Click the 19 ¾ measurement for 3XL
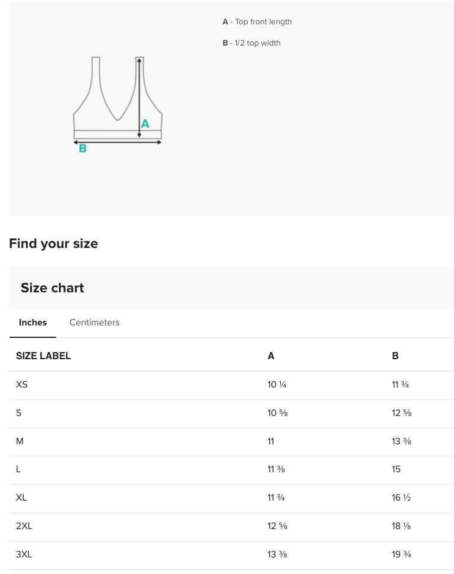454x574 pixels. [401, 554]
